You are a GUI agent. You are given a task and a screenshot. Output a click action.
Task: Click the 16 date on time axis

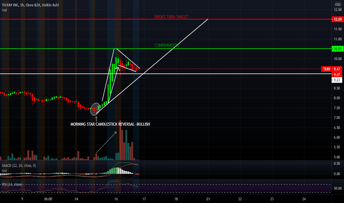tap(116, 199)
